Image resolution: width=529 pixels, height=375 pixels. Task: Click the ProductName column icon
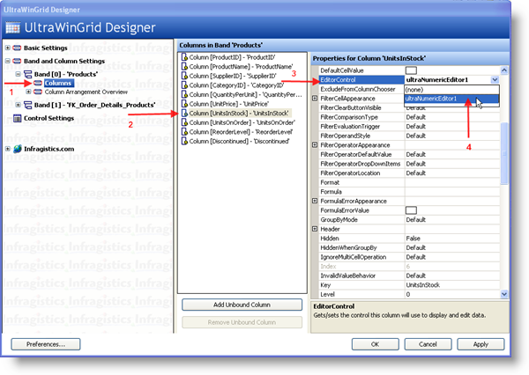[184, 67]
